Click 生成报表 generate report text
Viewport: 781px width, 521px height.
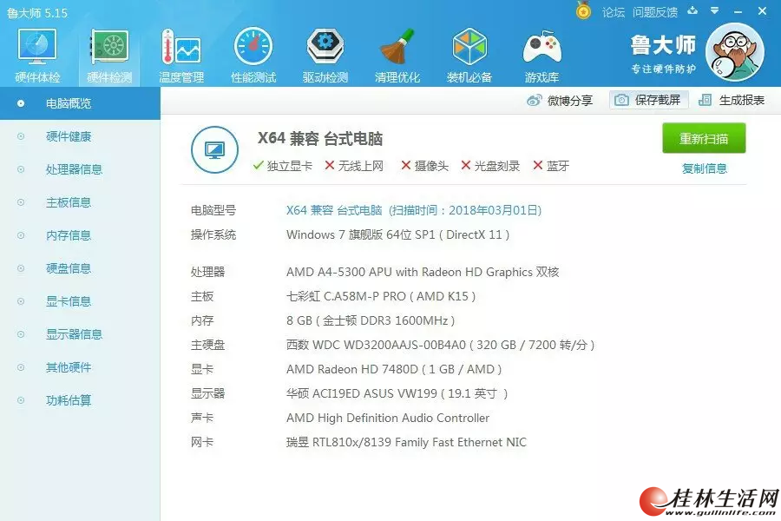[x=742, y=100]
